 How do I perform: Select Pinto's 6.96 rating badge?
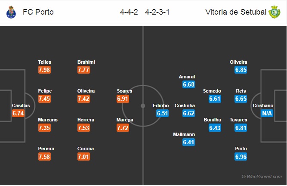pos(241,157)
